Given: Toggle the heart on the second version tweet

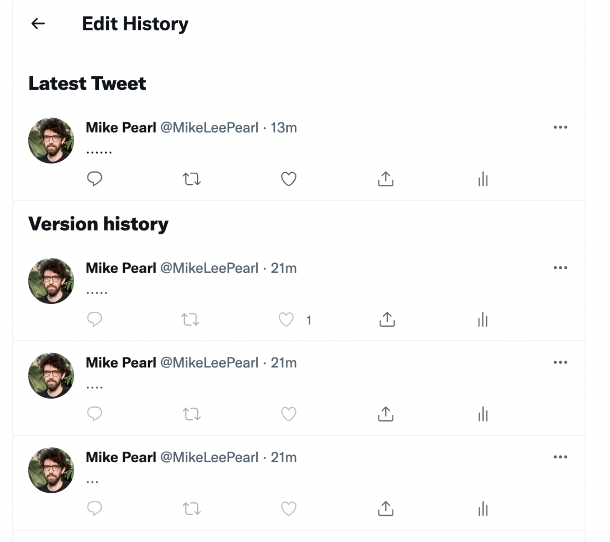Looking at the screenshot, I should click(289, 414).
